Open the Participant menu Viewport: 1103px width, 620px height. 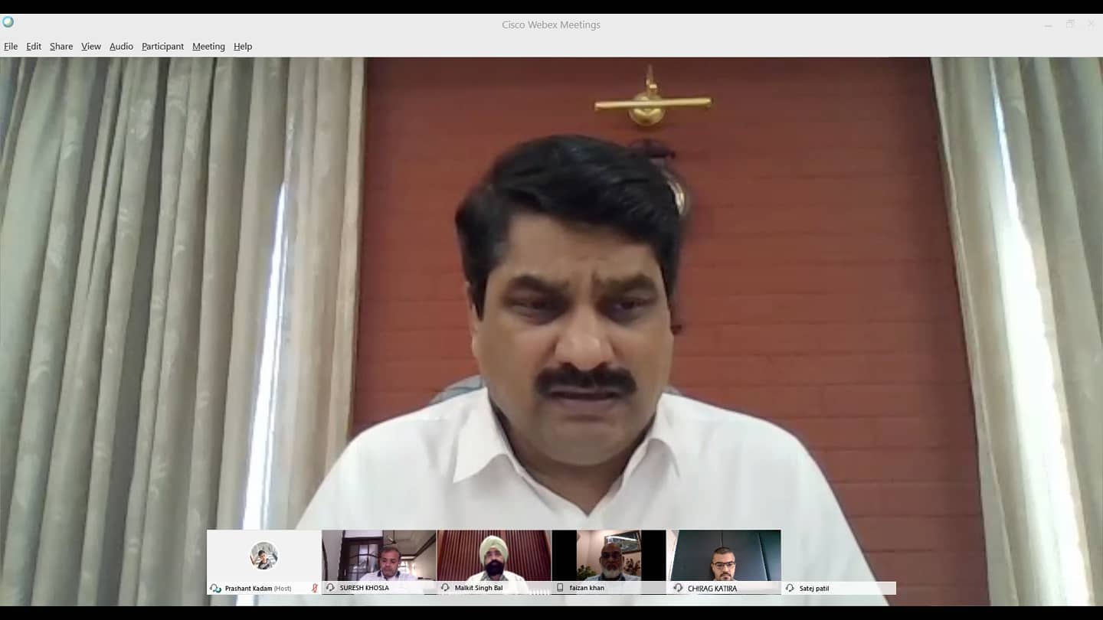(x=162, y=46)
